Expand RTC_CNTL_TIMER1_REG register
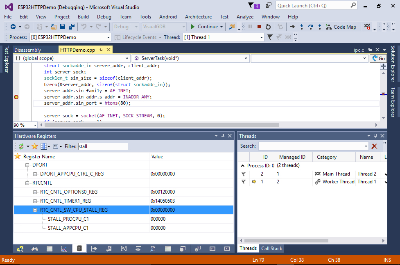400x265 pixels. coord(35,201)
